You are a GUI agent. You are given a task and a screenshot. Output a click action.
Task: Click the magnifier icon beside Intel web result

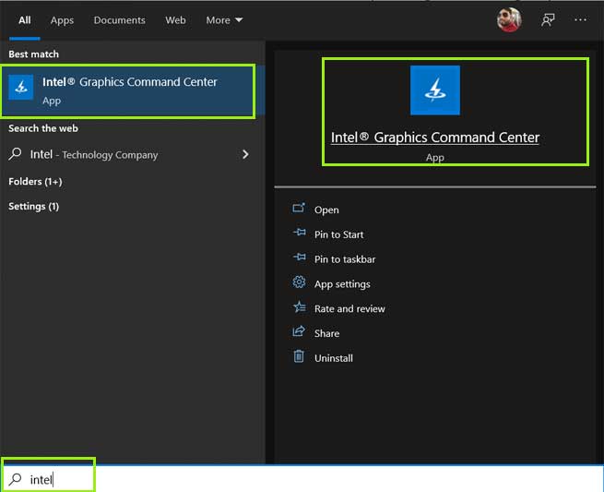coord(15,154)
